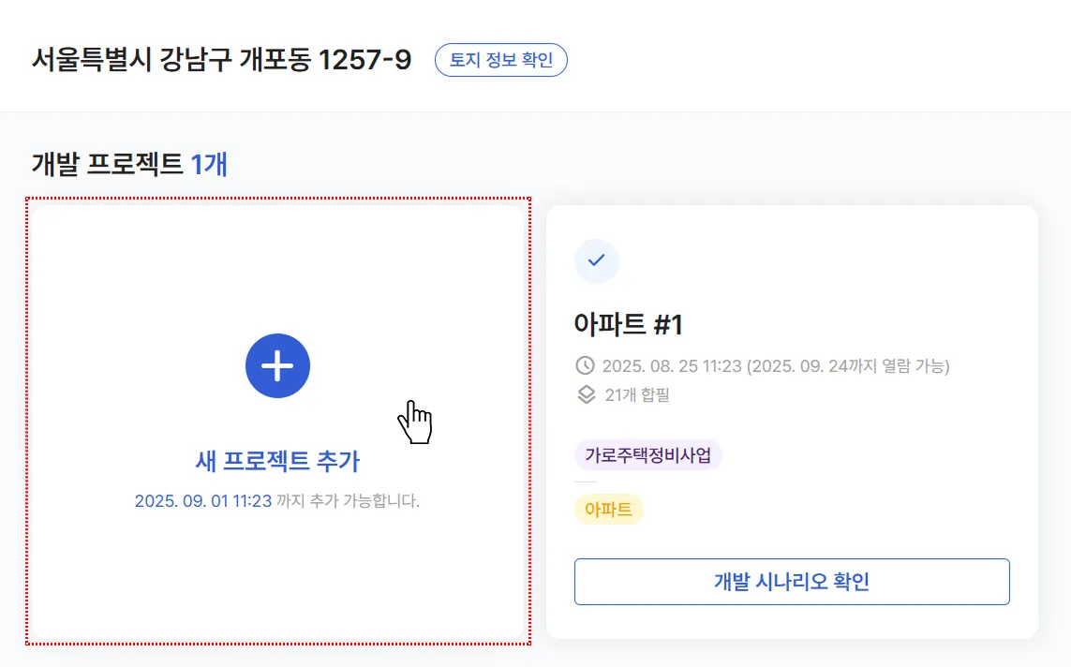Viewport: 1071px width, 667px height.
Task: Click the 2025. 09. 01 11:23 deadline date
Action: 203,501
